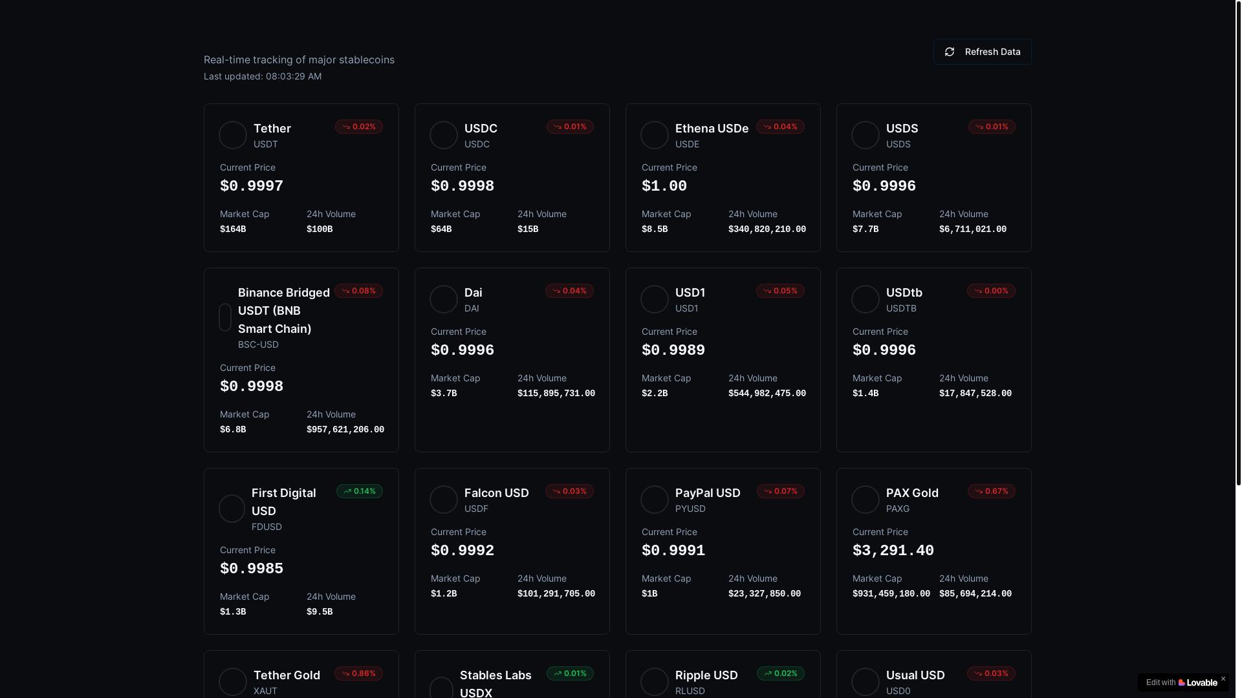This screenshot has height=698, width=1242.
Task: Click Binance Bridged USDT's 0.08% change badge
Action: pos(358,291)
